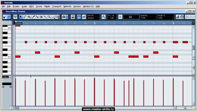Adjust insert velocity stepper arrows
197x111 pixels.
(x=115, y=18)
